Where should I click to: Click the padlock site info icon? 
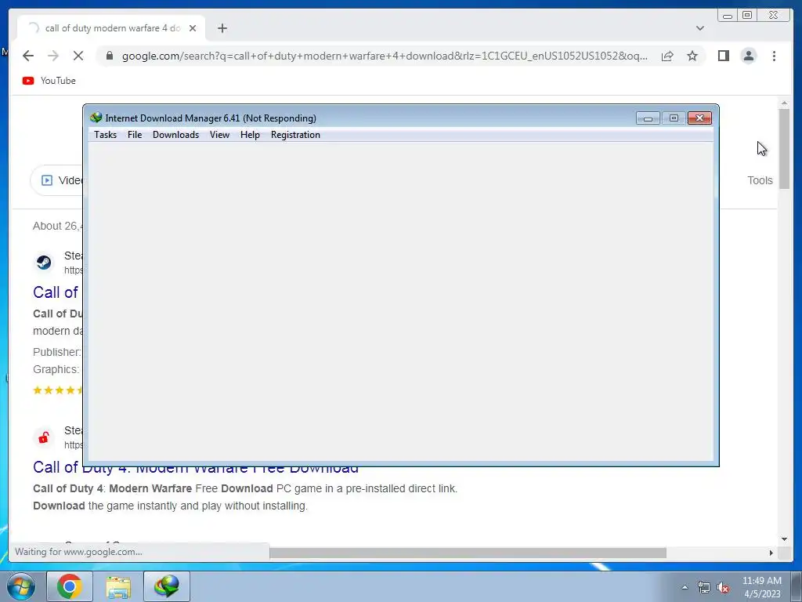click(x=110, y=56)
